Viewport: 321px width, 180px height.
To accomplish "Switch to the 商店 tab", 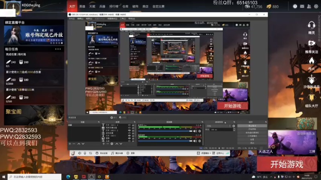I will point(145,6).
